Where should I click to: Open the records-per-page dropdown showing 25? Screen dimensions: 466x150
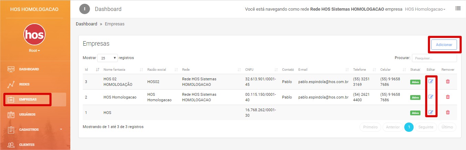click(108, 58)
